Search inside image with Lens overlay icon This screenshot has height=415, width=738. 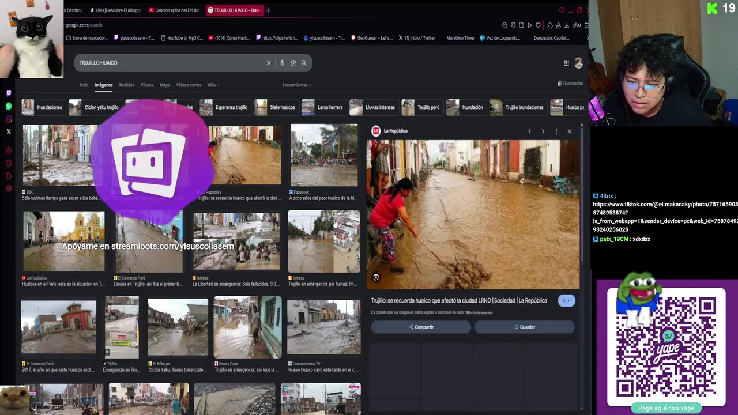pos(376,278)
